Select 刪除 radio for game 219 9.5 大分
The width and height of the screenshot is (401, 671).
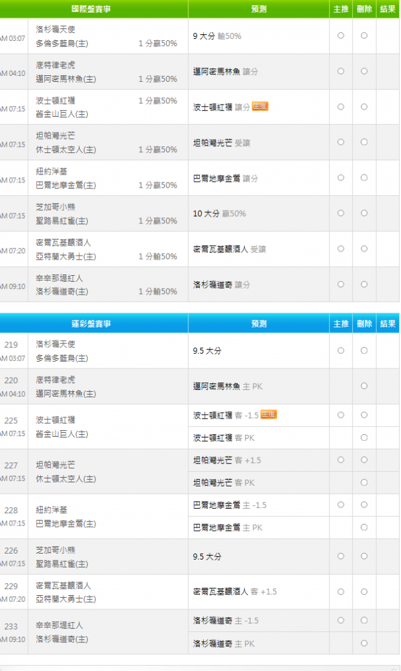(364, 350)
